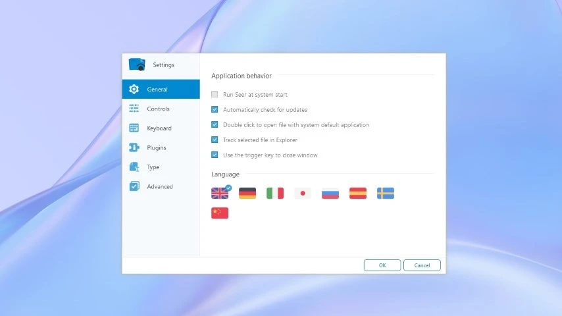Uncheck Automatically check for updates
This screenshot has width=562, height=316.
(215, 109)
